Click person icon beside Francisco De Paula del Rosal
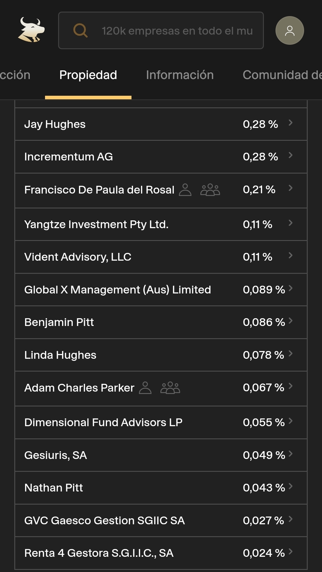The image size is (322, 572). coord(185,190)
